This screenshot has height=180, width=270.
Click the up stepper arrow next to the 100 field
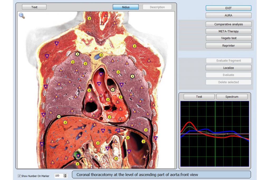point(65,174)
